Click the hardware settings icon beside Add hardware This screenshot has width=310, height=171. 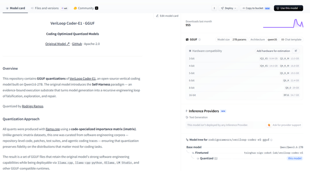(x=296, y=51)
